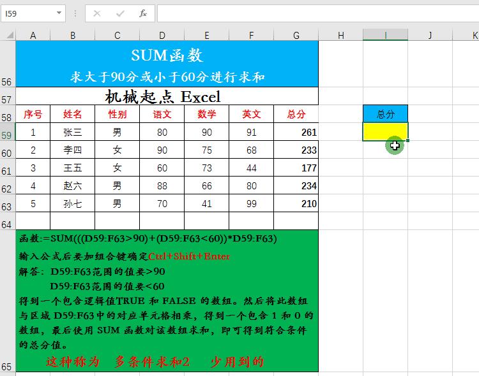Viewport: 479px width, 376px height.
Task: Click 英文 score 91 for 张三
Action: point(252,132)
